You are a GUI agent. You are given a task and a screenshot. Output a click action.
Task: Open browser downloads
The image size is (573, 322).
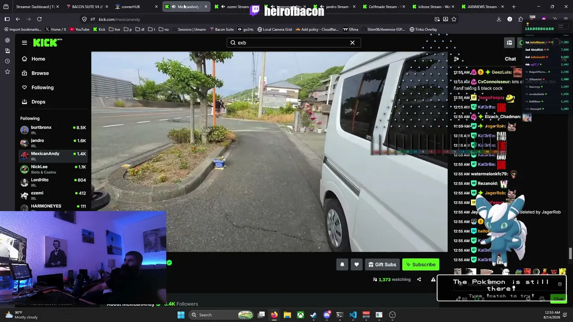(x=499, y=19)
